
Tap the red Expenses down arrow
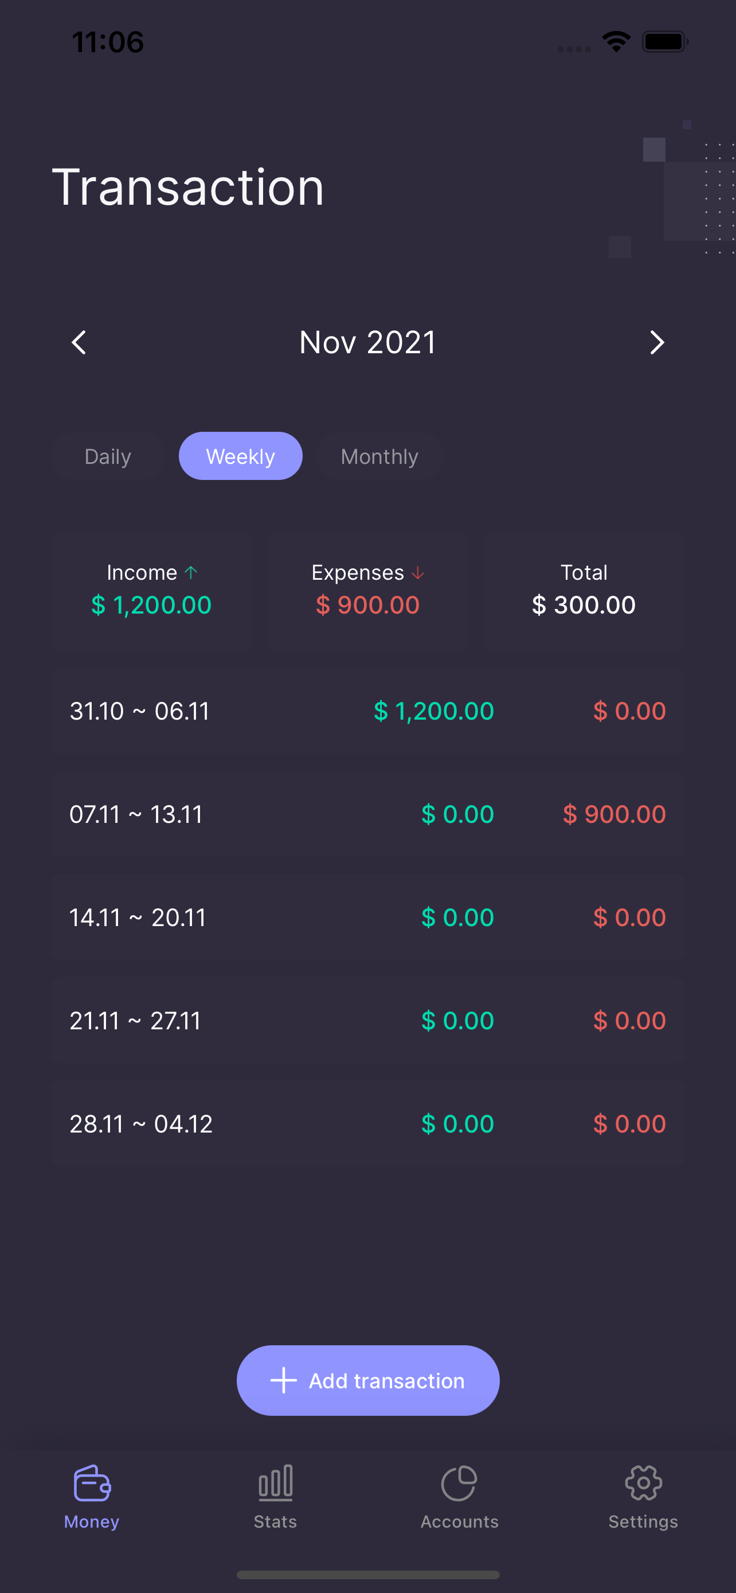(x=418, y=573)
